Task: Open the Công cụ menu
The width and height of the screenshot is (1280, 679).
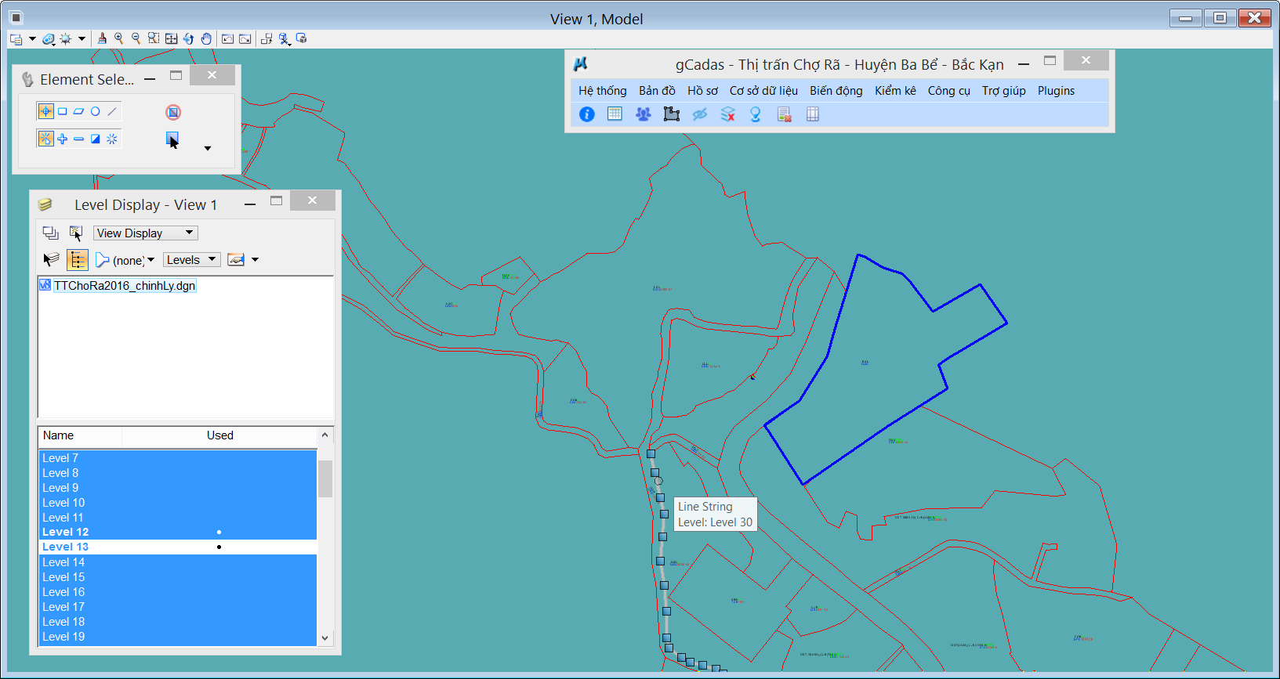Action: (x=948, y=91)
